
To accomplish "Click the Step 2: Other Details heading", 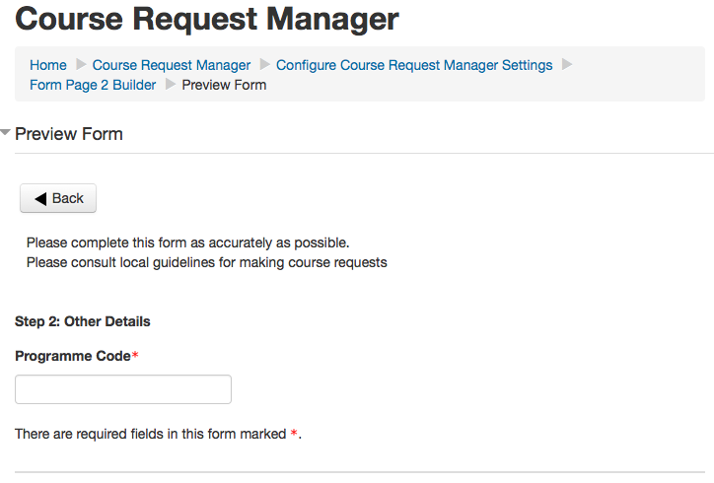I will pos(83,321).
